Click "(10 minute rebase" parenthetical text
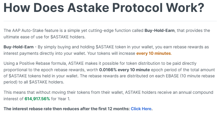 pos(197,76)
